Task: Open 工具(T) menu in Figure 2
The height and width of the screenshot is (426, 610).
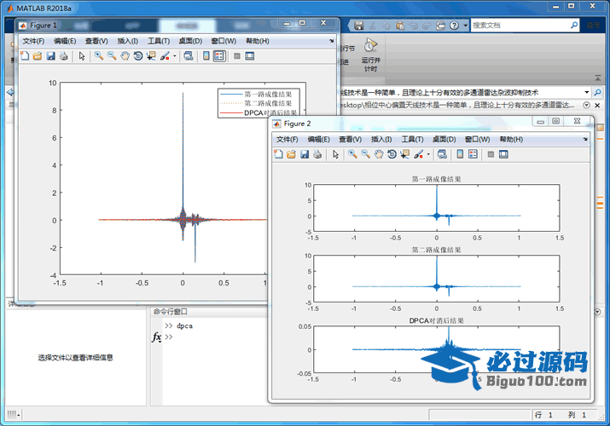Action: coord(412,139)
